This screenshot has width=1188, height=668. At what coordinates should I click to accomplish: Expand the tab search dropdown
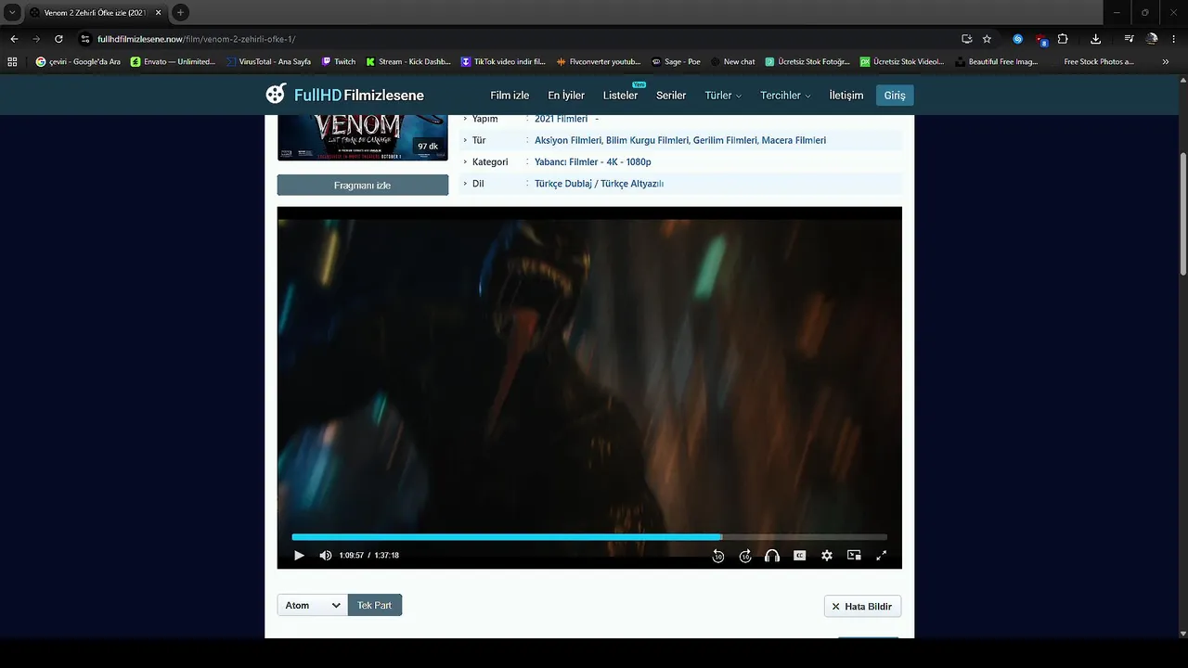coord(12,12)
